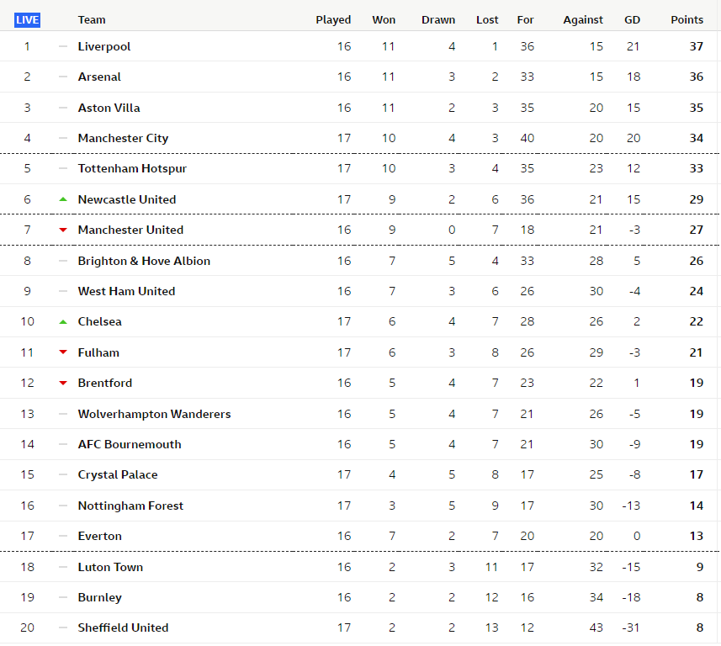Screen dimensions: 721x646
Task: Click the LIVE badge in the table header
Action: coord(27,20)
